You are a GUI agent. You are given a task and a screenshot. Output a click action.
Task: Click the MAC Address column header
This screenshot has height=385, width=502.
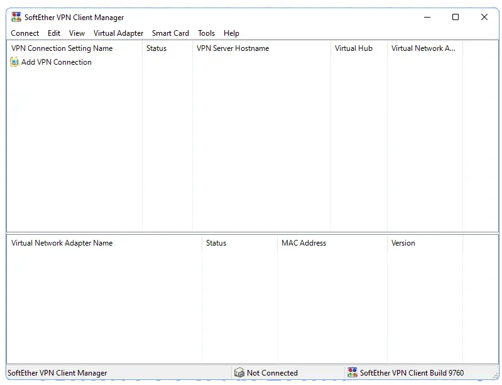[303, 243]
